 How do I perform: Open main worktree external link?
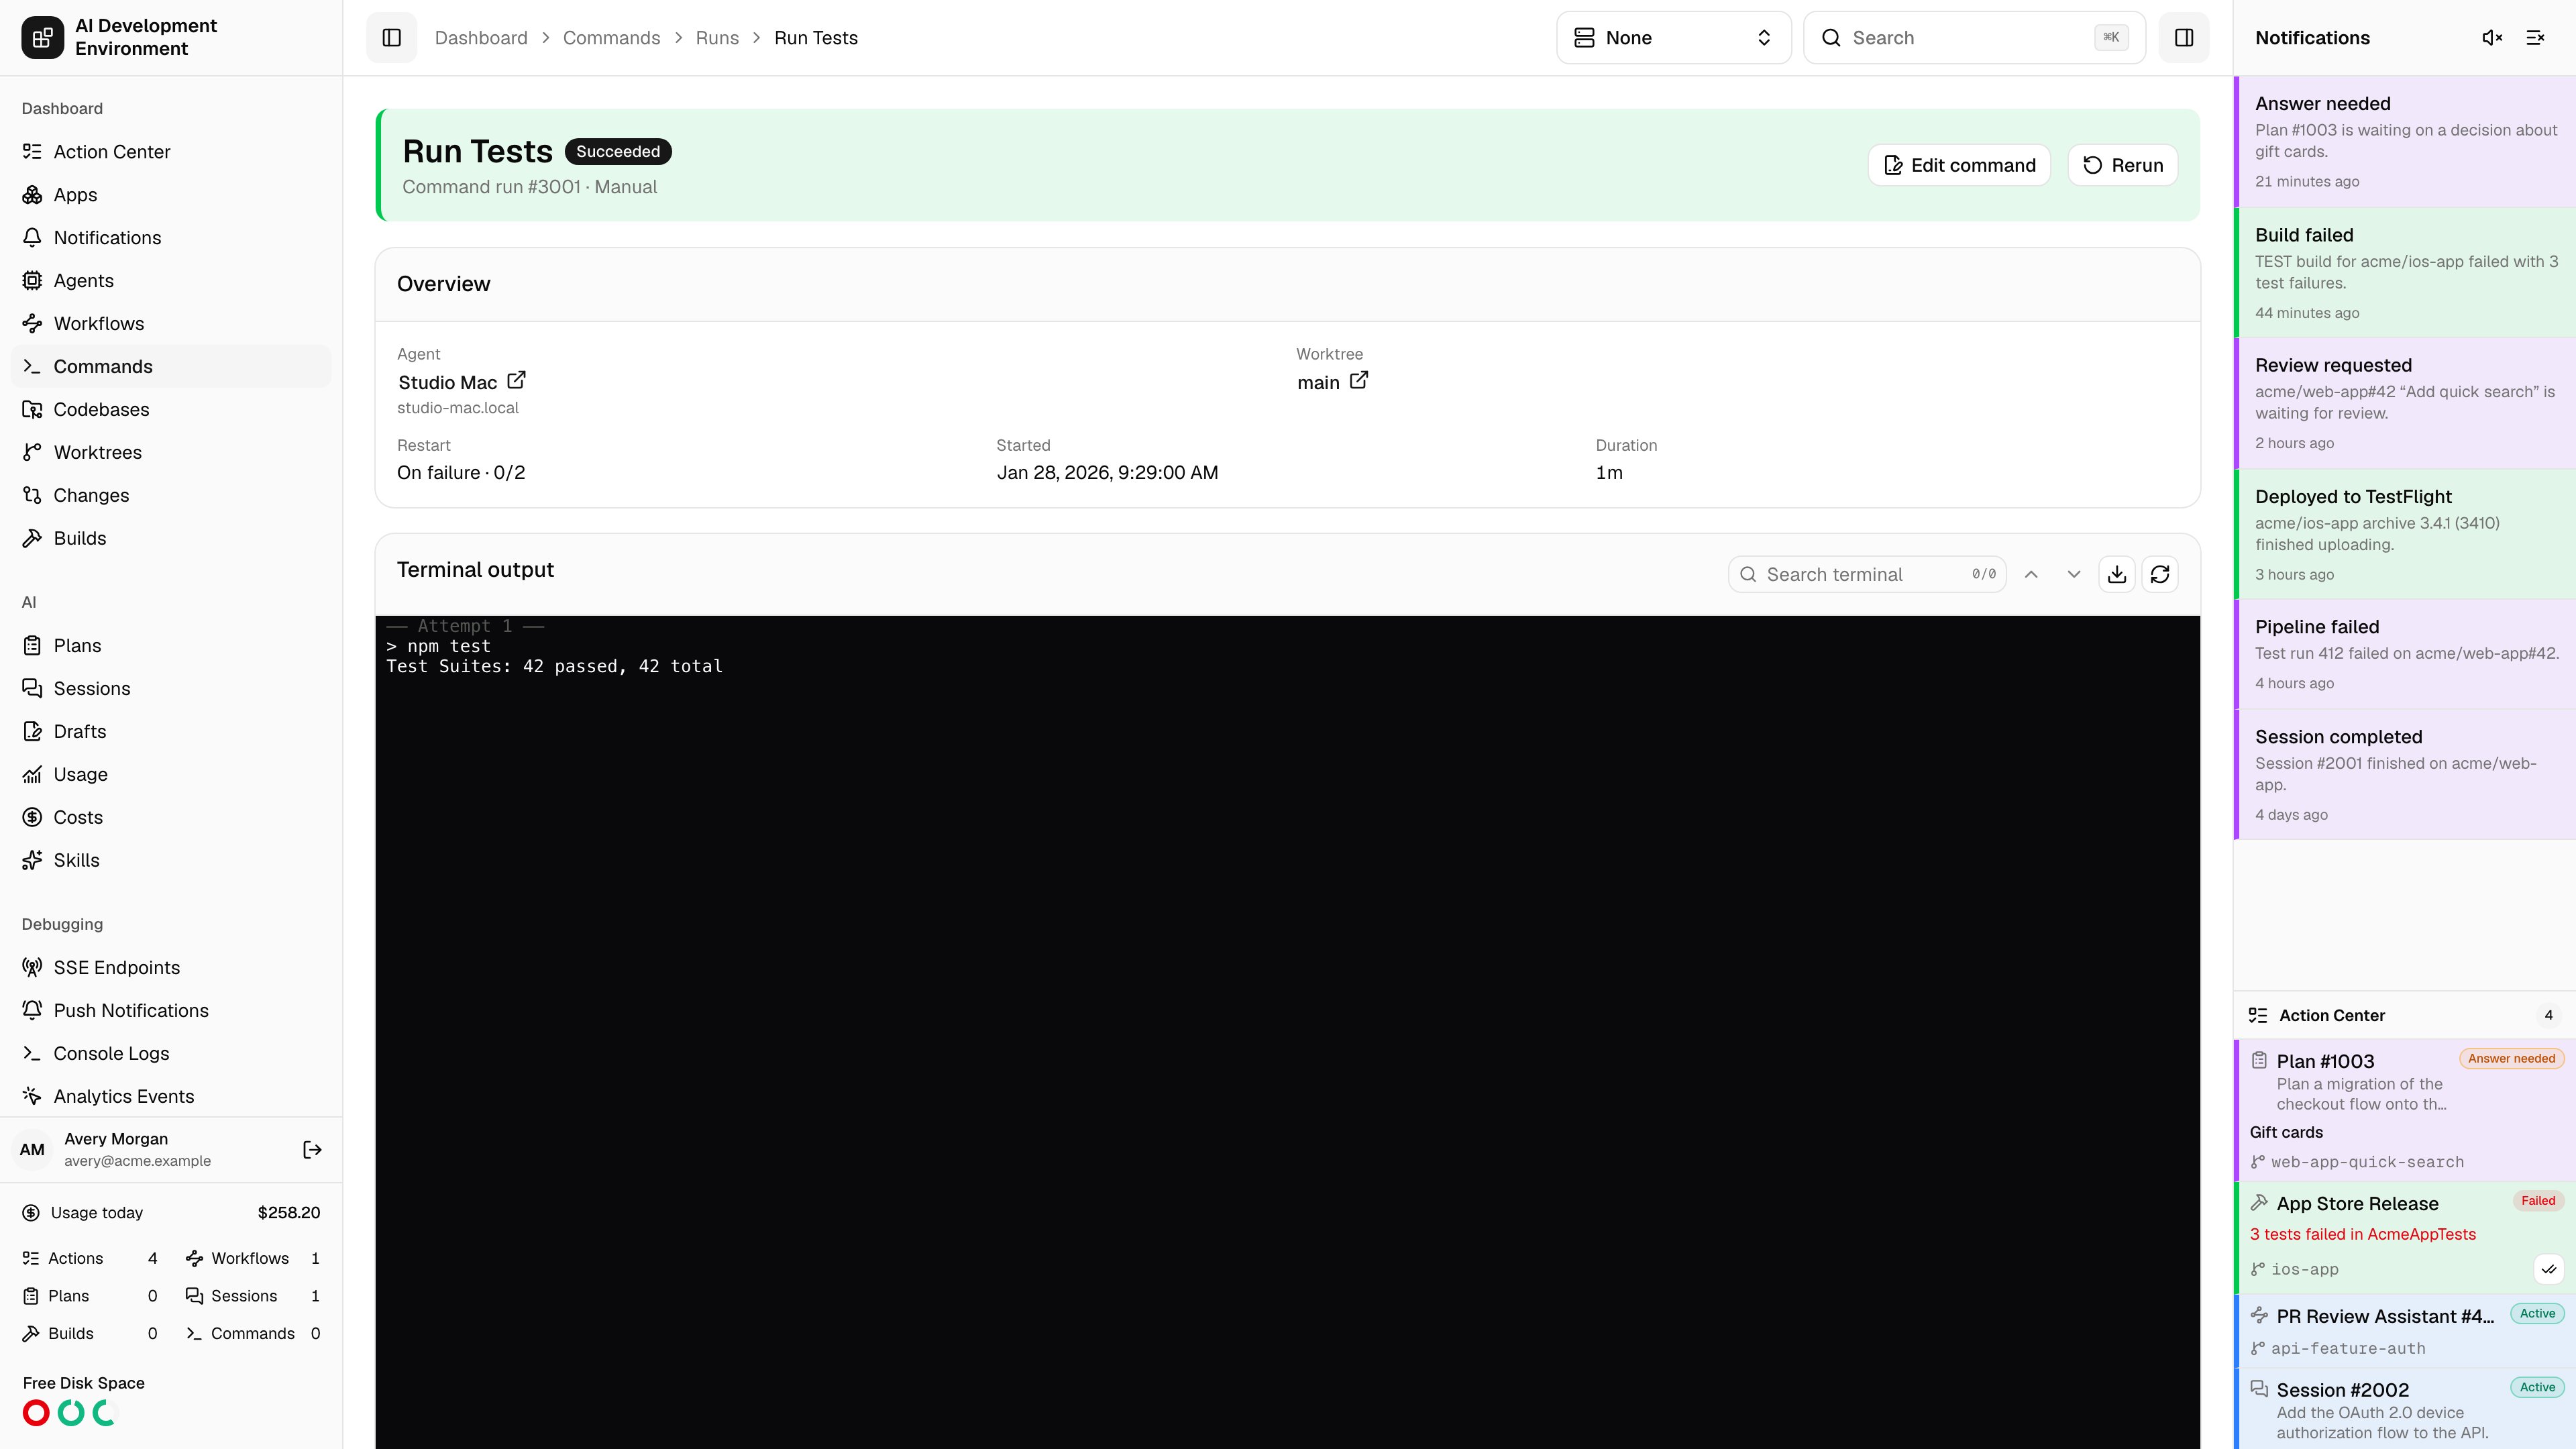point(1359,381)
